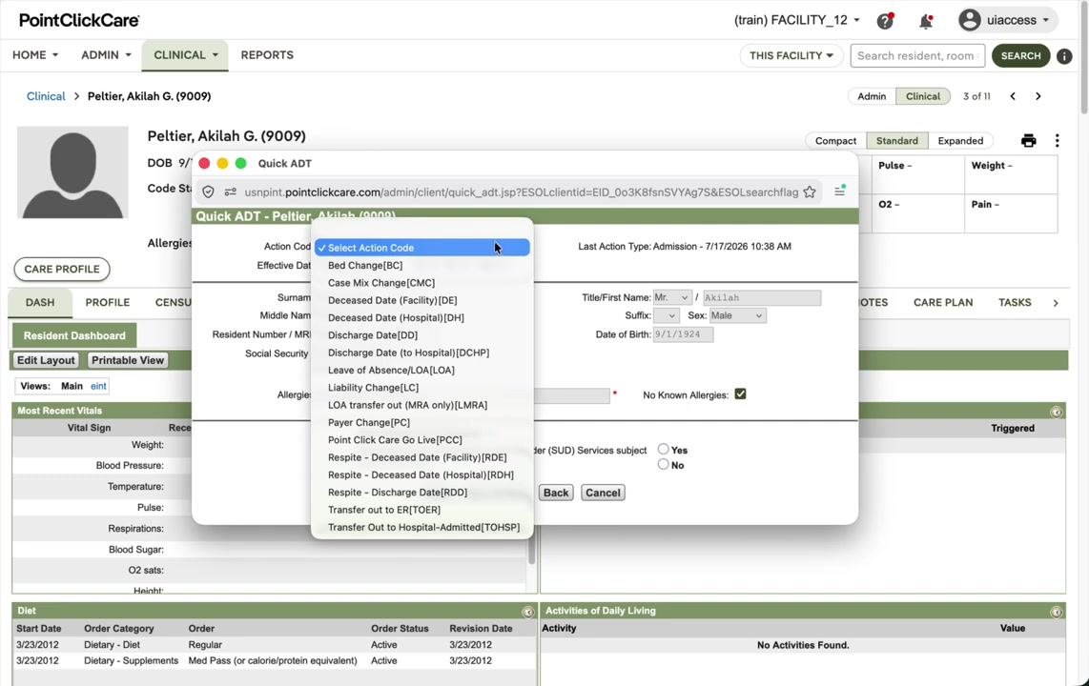Click Printable View button

tap(128, 360)
